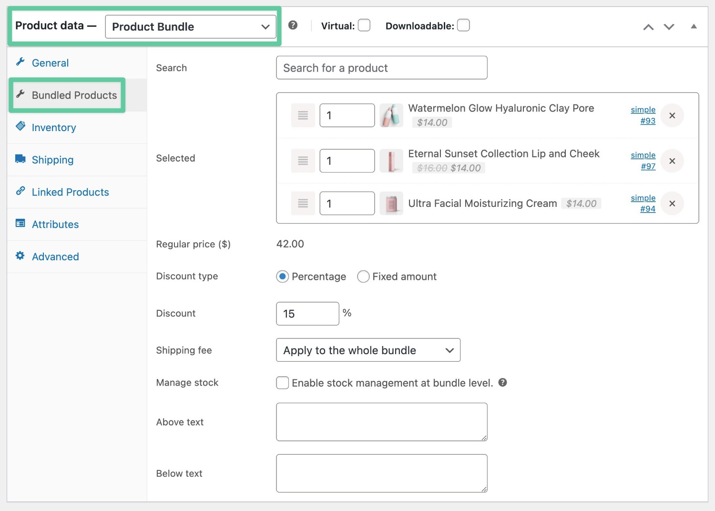
Task: Click the Watermelon Glow Hyaluronic Clay Pore name
Action: [501, 108]
